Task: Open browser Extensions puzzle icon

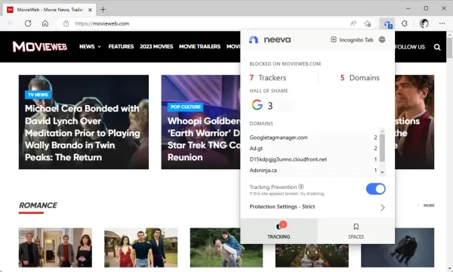Action: tap(405, 23)
